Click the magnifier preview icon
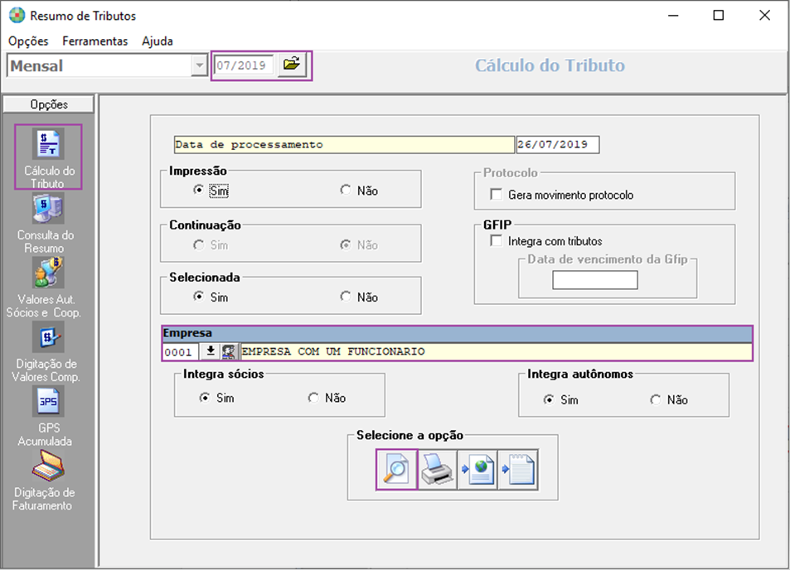The image size is (790, 570). [396, 469]
